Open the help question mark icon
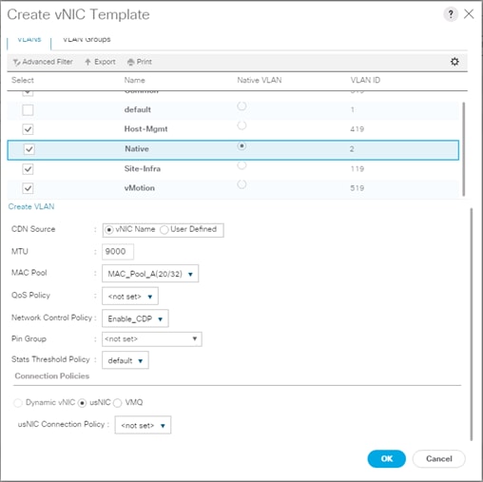 [x=451, y=14]
